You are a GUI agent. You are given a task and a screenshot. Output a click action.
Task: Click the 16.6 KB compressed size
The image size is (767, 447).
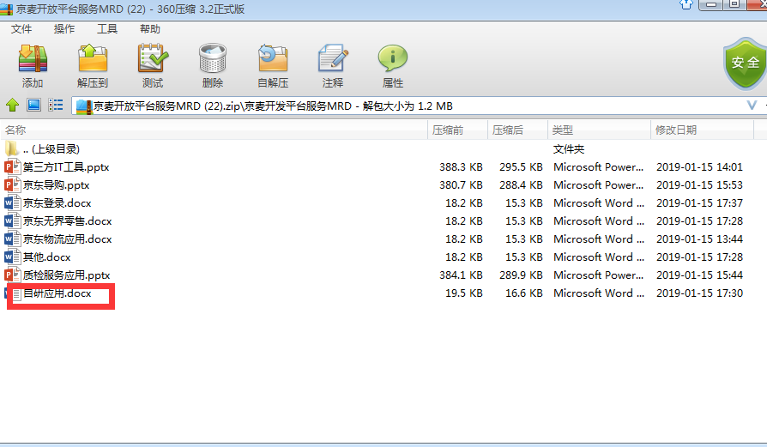[x=524, y=293]
